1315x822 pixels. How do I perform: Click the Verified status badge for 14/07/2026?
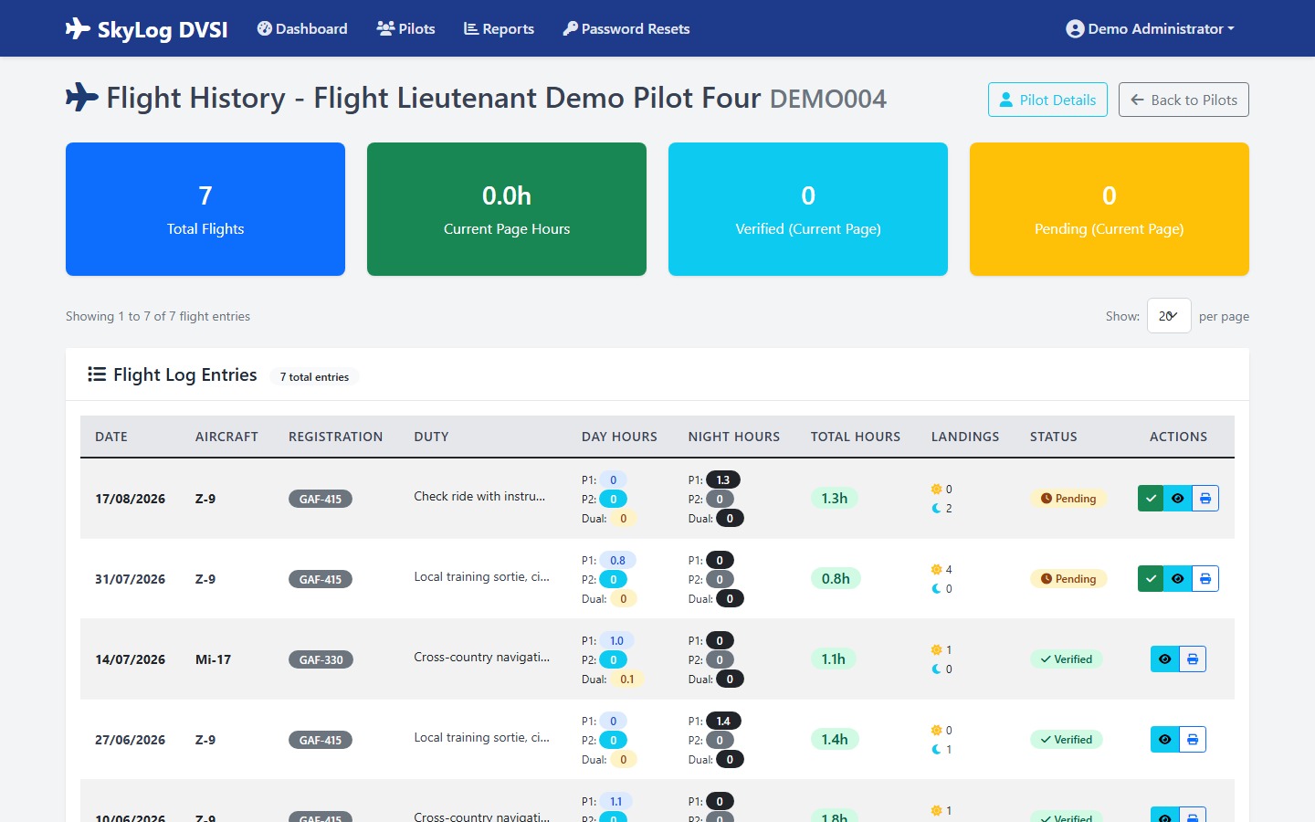[x=1067, y=659]
